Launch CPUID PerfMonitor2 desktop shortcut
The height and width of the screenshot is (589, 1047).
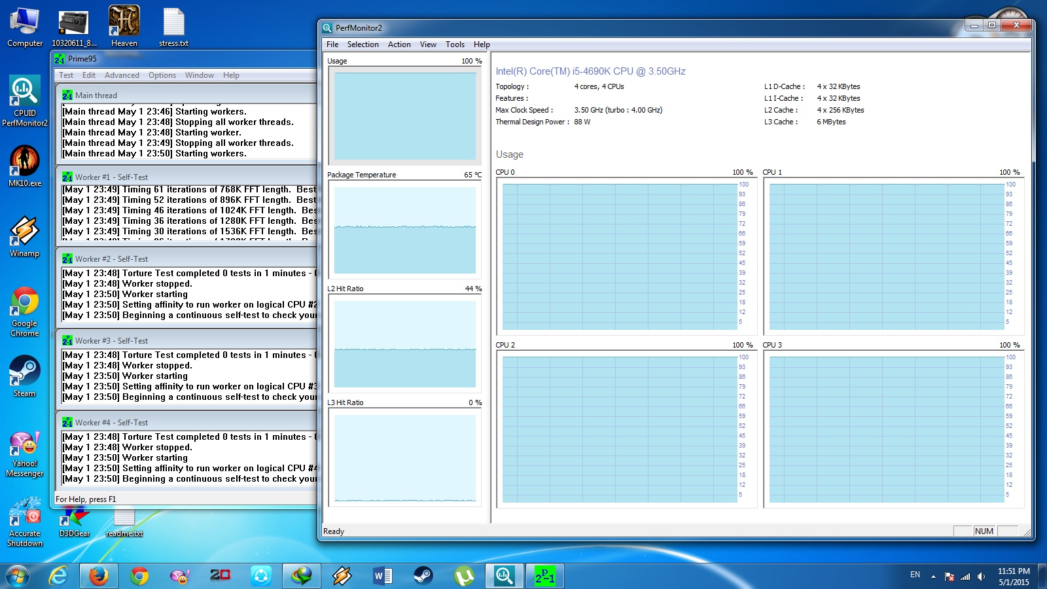click(x=25, y=101)
